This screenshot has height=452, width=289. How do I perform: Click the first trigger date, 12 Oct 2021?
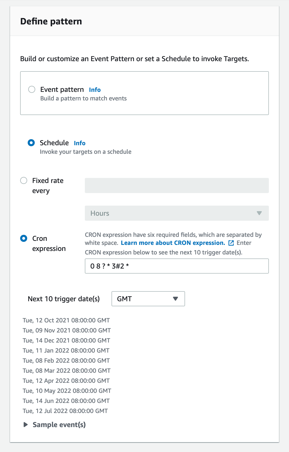tap(66, 320)
